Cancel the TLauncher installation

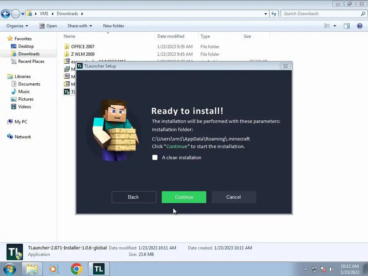234,197
